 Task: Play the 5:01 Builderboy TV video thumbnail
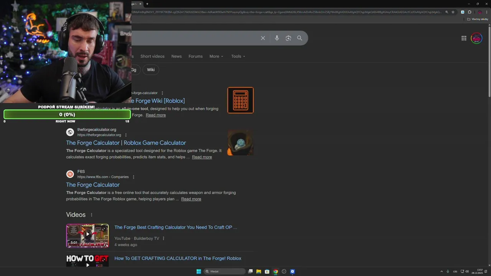tap(87, 236)
